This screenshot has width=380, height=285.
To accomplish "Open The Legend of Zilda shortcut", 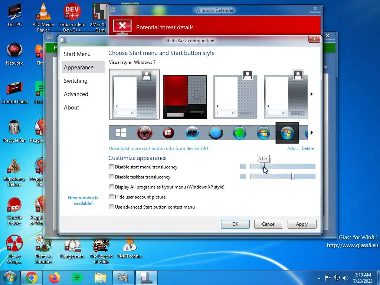I will [x=101, y=251].
